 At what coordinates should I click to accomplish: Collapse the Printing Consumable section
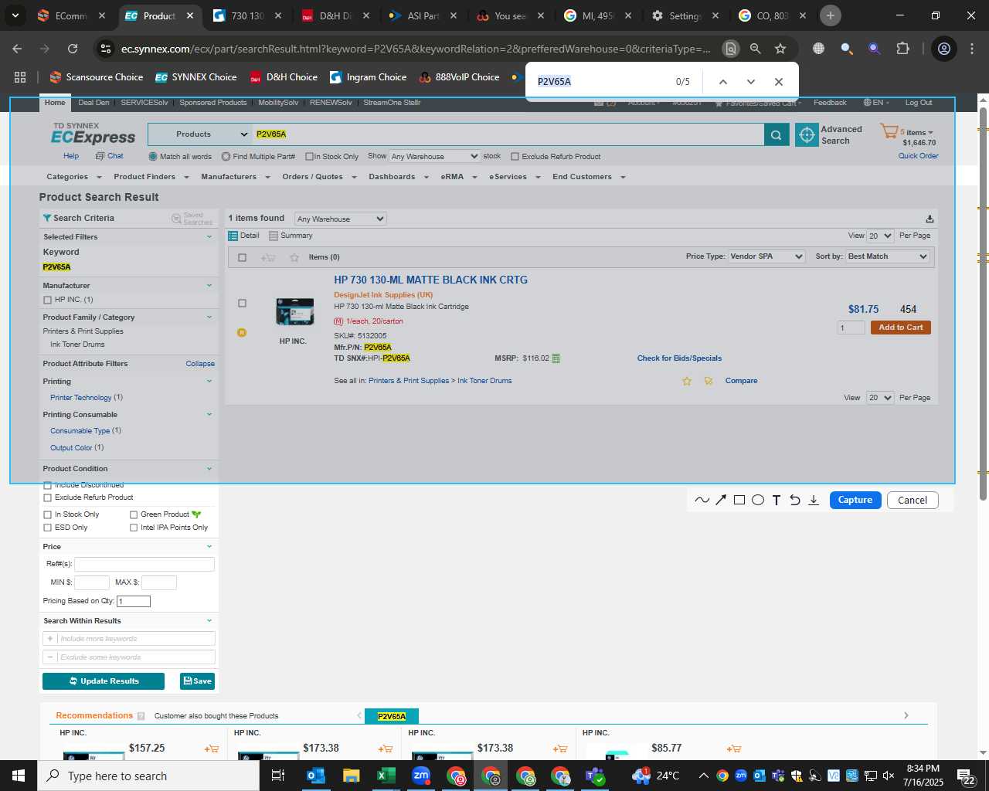tap(209, 415)
